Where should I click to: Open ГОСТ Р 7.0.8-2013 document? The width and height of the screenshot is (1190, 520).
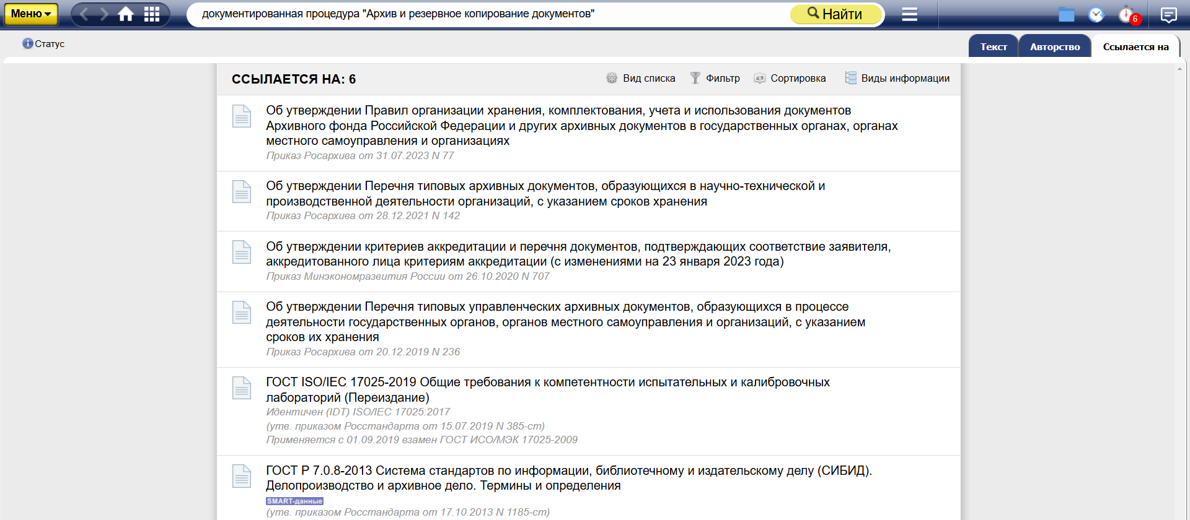(x=569, y=478)
